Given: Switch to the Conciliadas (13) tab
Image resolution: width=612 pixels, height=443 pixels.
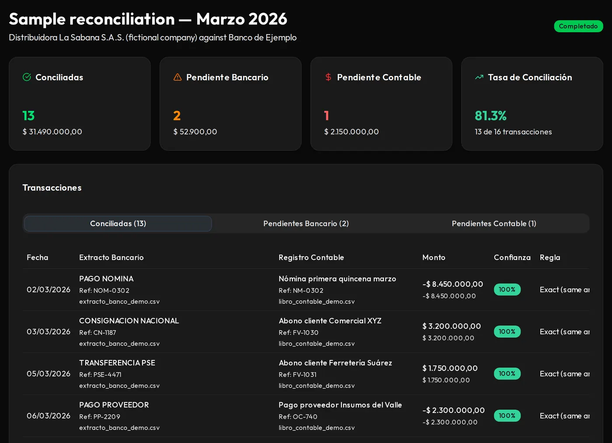Looking at the screenshot, I should coord(118,224).
